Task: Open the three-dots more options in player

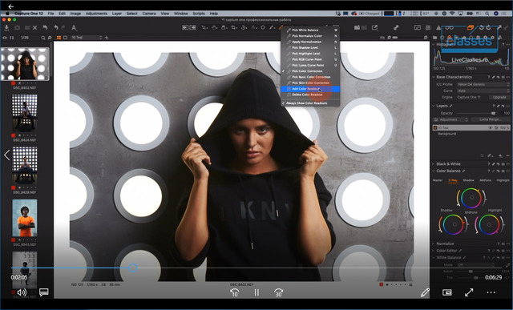Action: [x=491, y=292]
